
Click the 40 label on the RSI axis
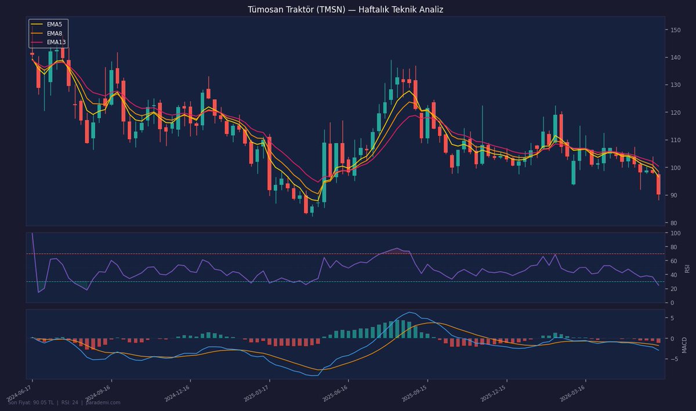pos(675,275)
